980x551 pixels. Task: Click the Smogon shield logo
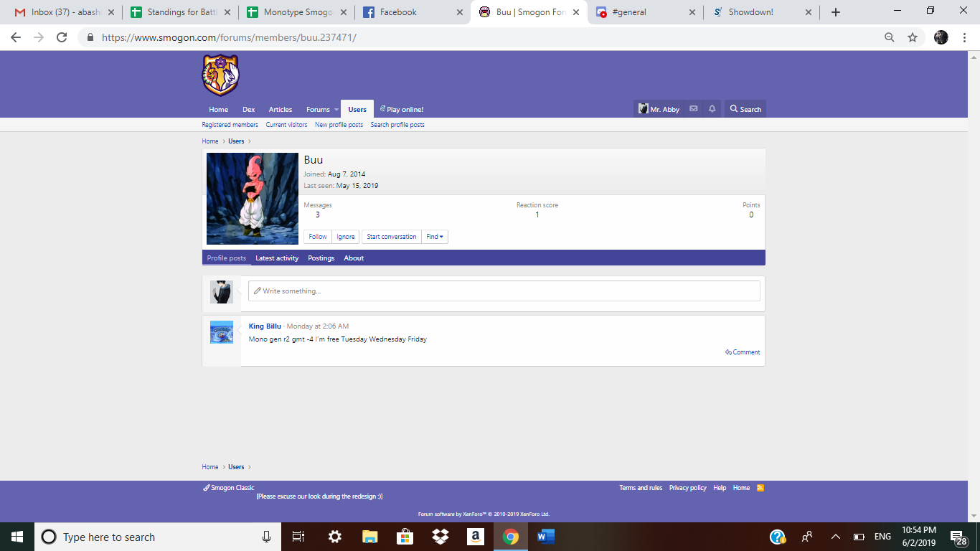[x=220, y=75]
